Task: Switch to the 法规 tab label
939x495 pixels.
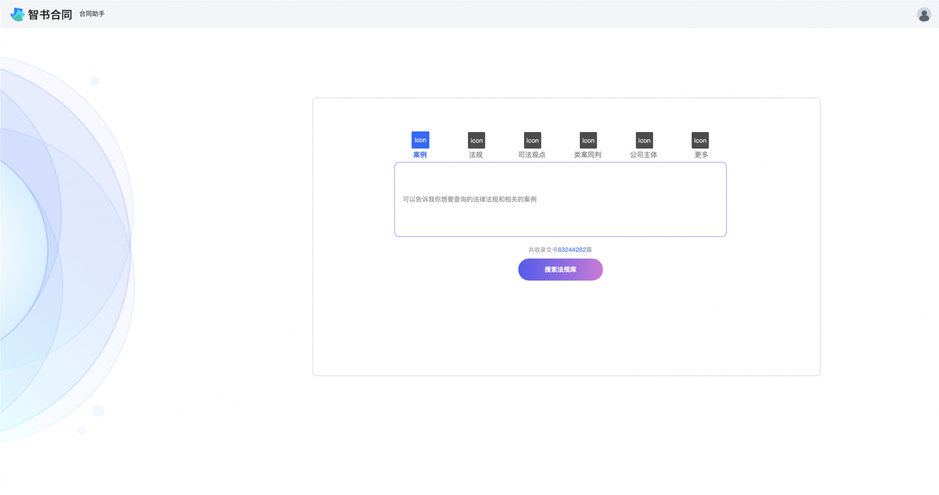Action: pos(476,155)
